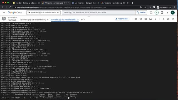This screenshot has height=100, width=178.
Task: Open the Incognito (12) profile indicator
Action: 164,7
